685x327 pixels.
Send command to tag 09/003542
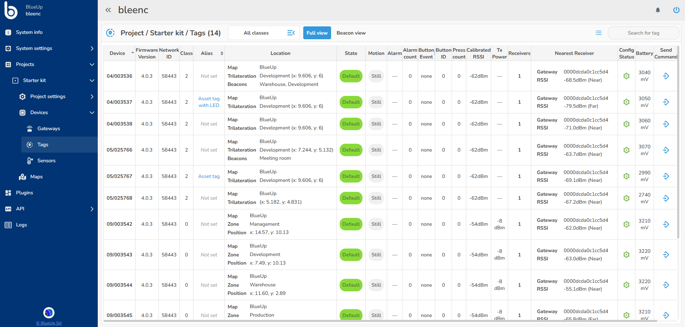pos(666,224)
